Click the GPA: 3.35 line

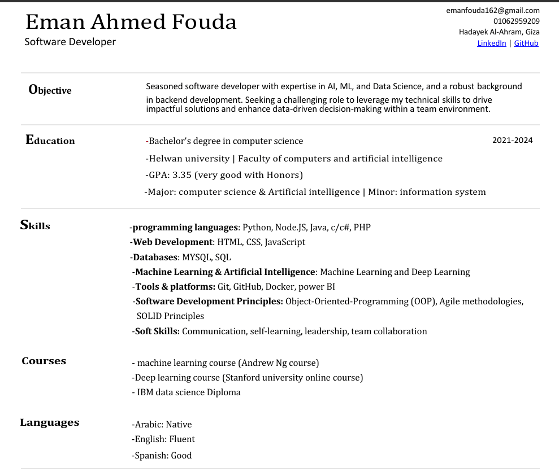226,175
